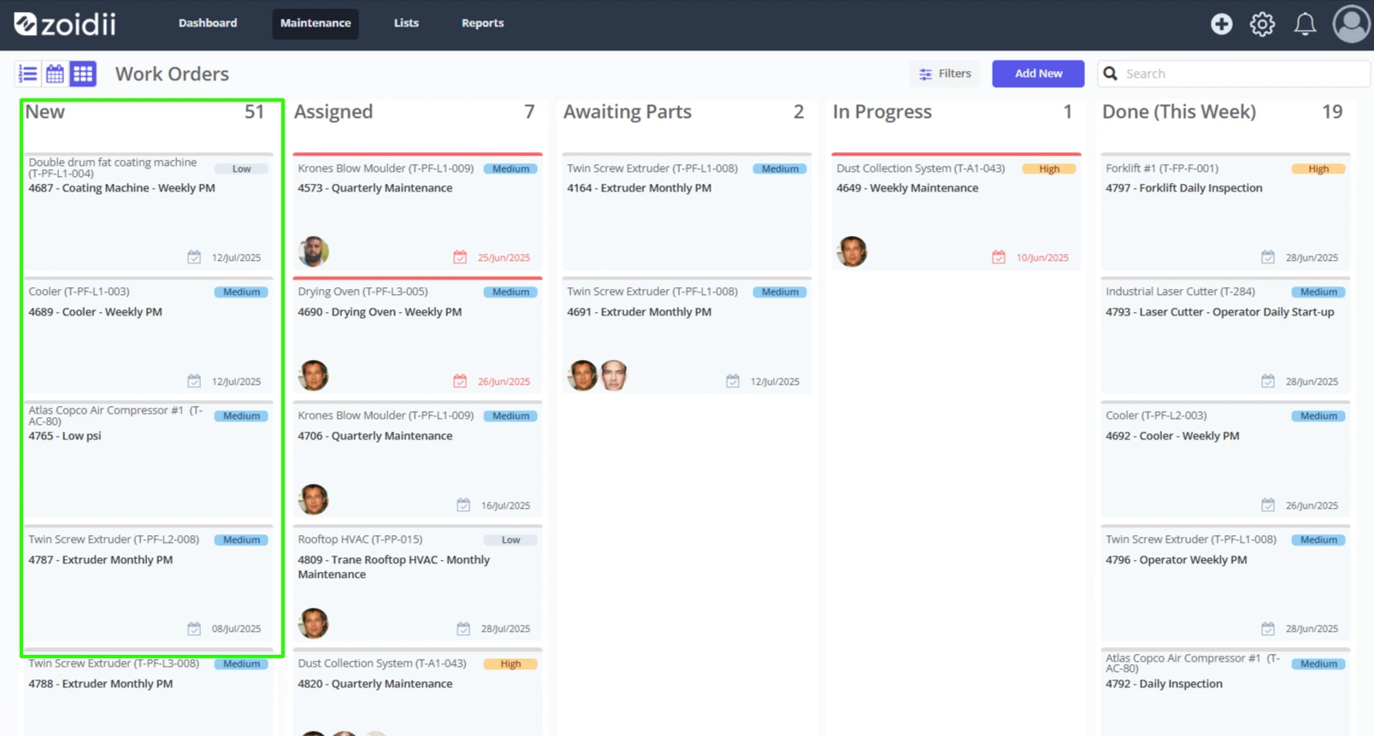This screenshot has width=1374, height=736.
Task: Open work order 4649 Weekly Maintenance card
Action: tap(956, 212)
